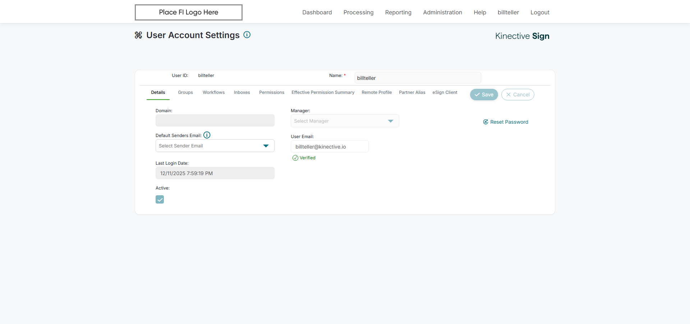
Task: Click the X icon on Cancel button
Action: coord(509,95)
